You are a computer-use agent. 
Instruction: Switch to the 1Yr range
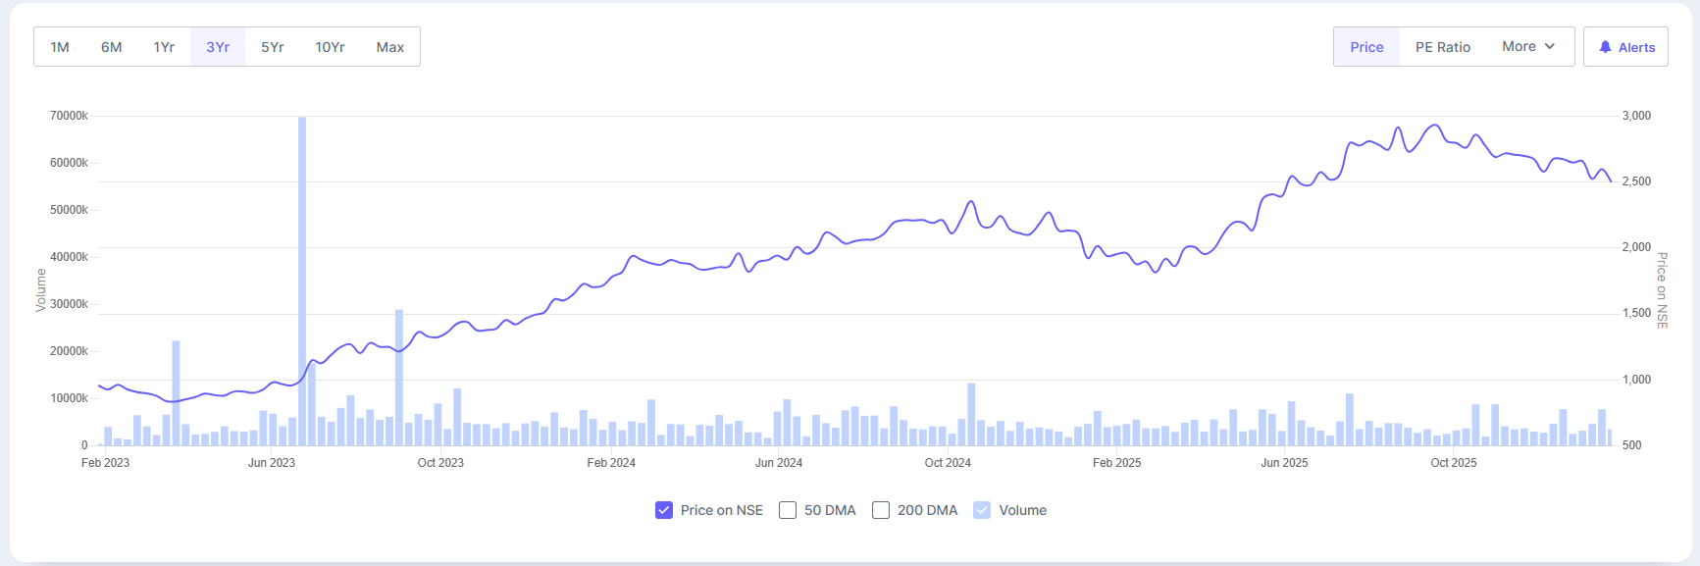click(x=164, y=47)
